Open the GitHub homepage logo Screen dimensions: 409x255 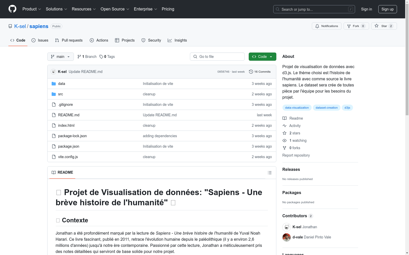point(12,9)
